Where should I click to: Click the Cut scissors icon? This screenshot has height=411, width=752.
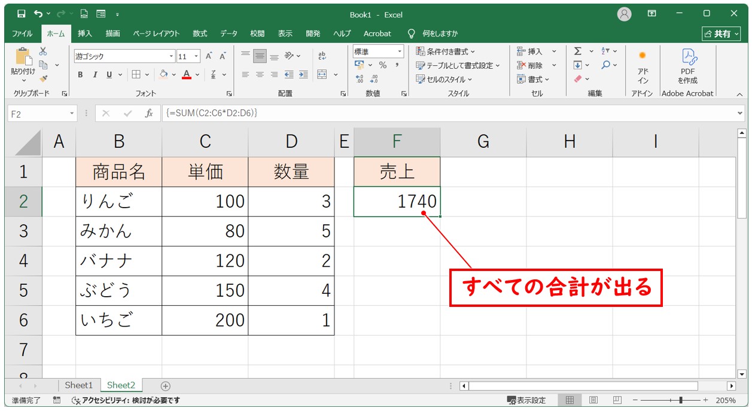(43, 51)
